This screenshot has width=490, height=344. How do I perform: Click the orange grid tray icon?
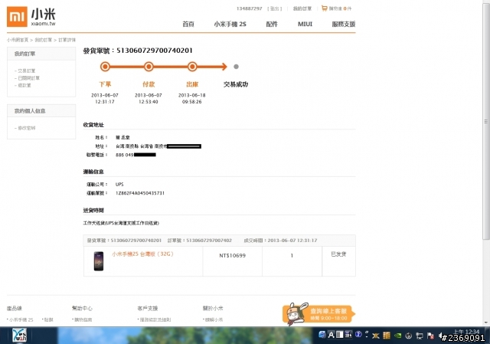tap(387, 336)
